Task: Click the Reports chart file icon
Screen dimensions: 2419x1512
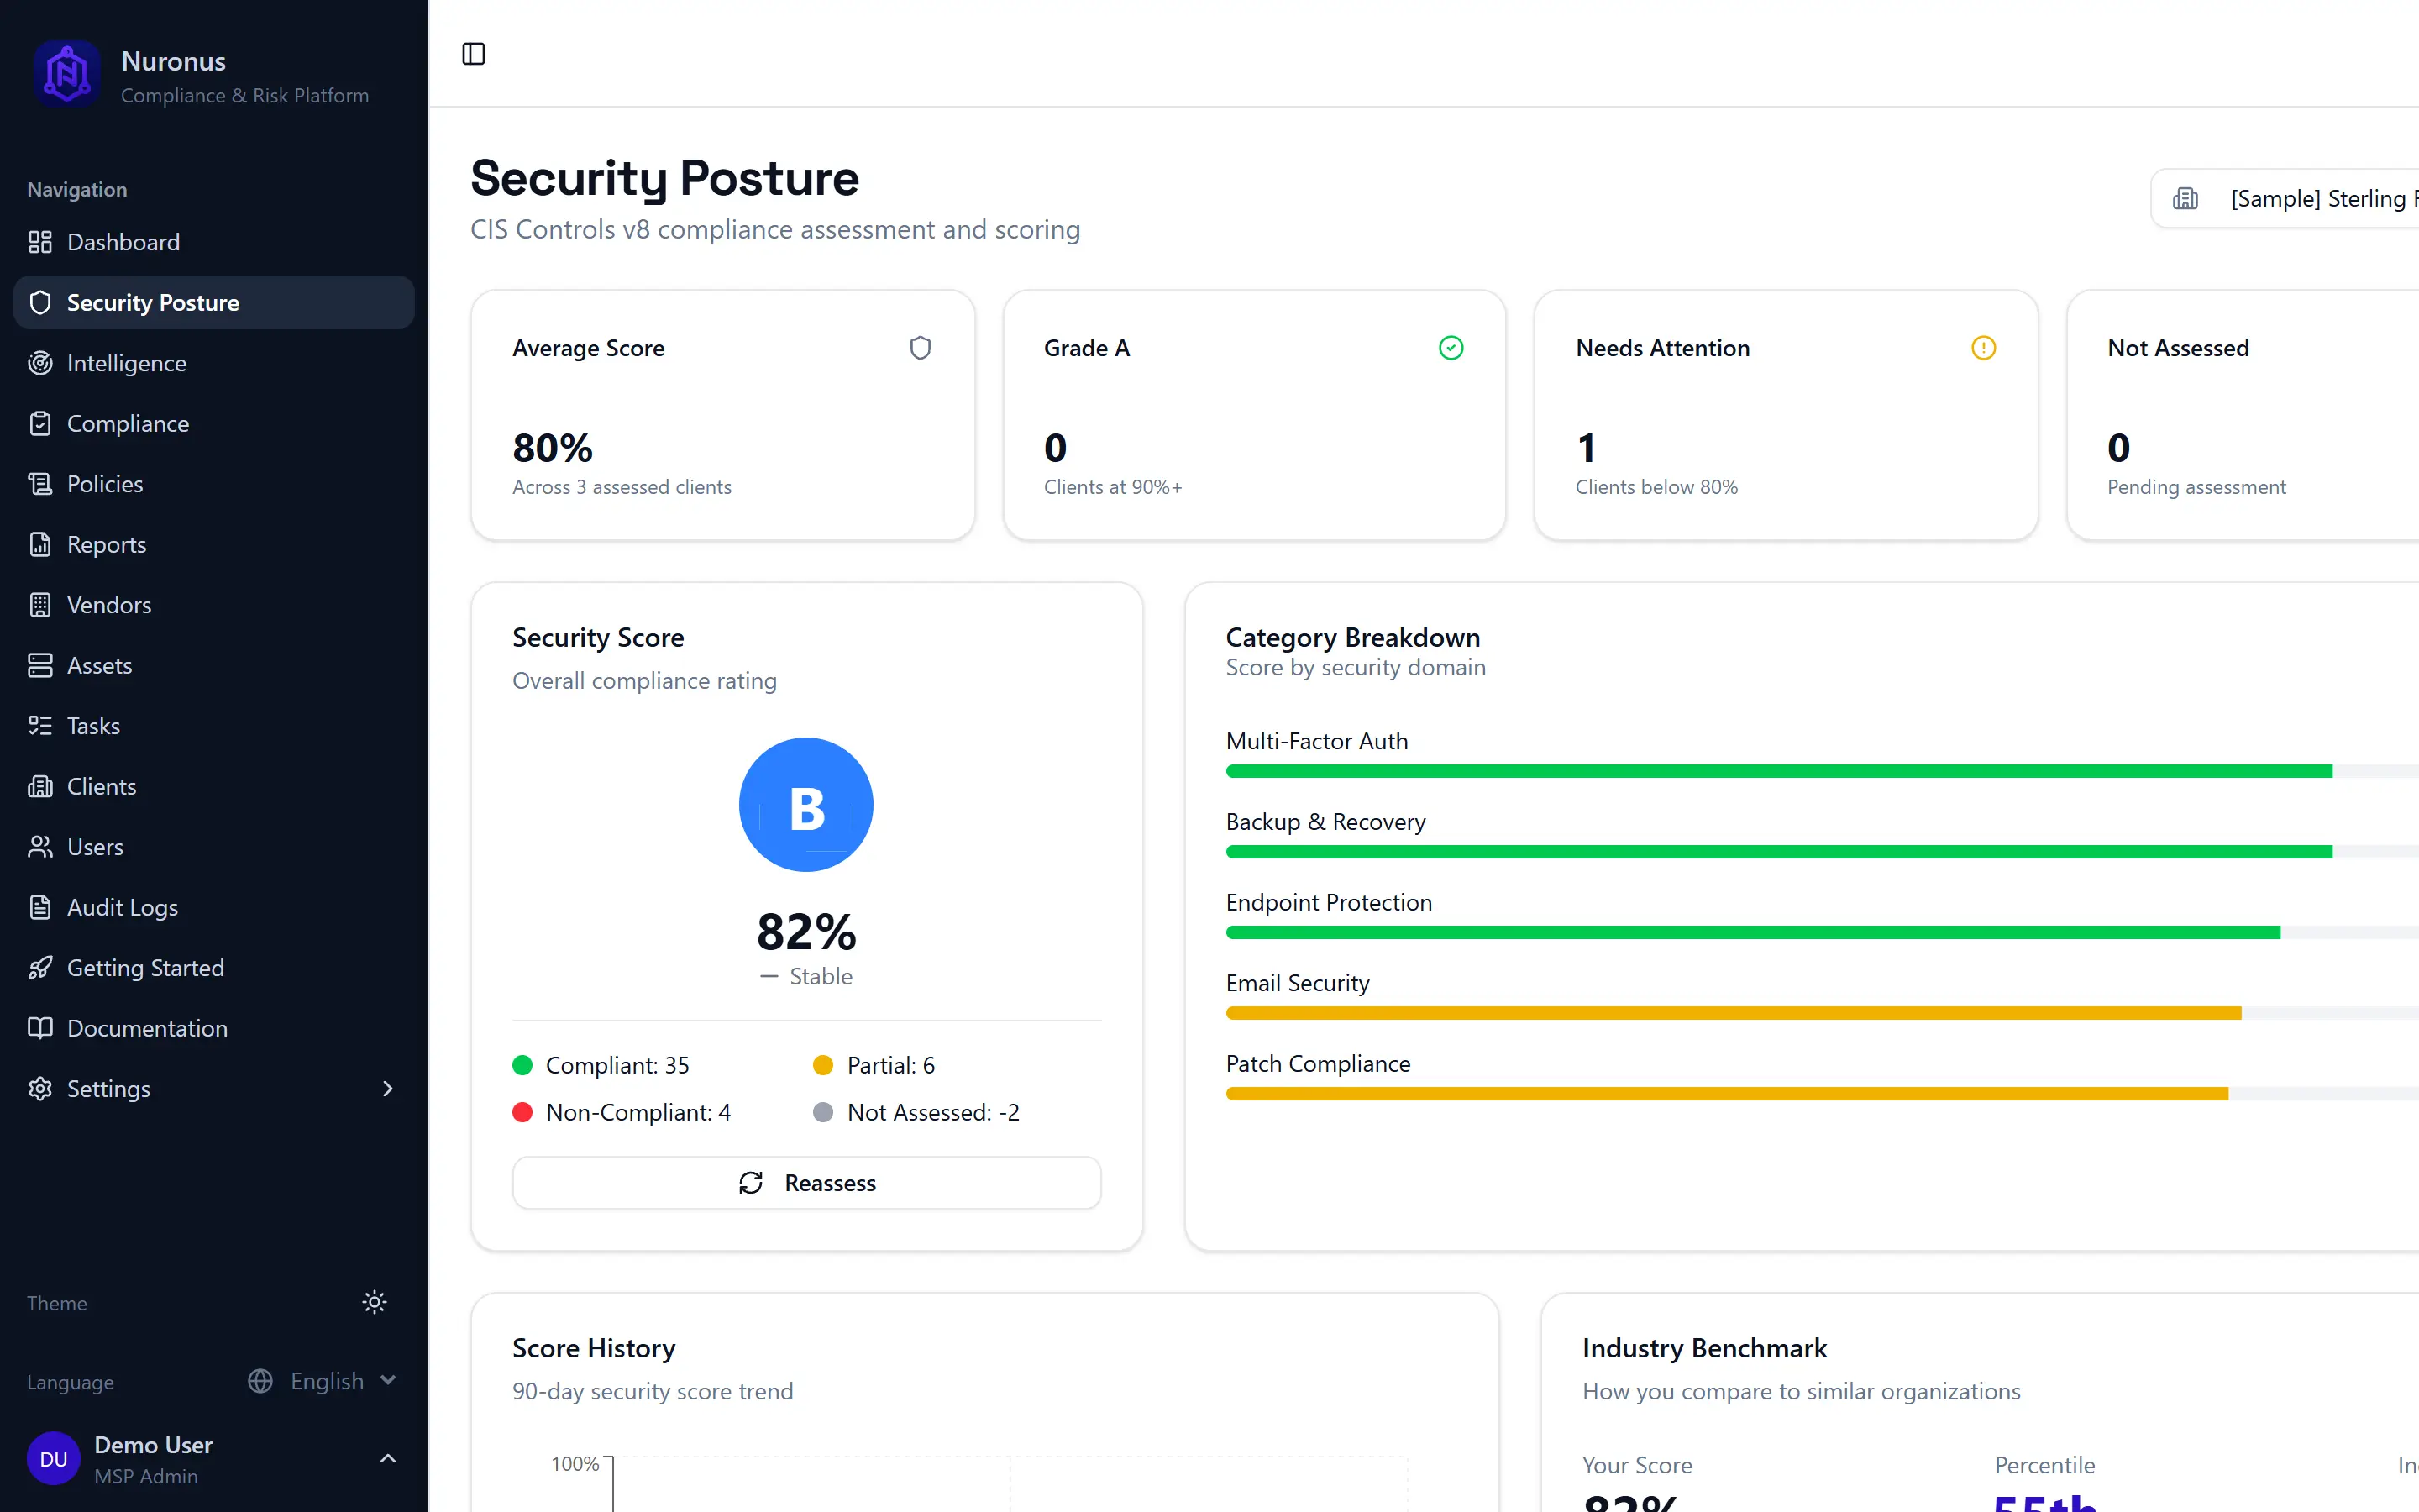Action: [x=40, y=544]
